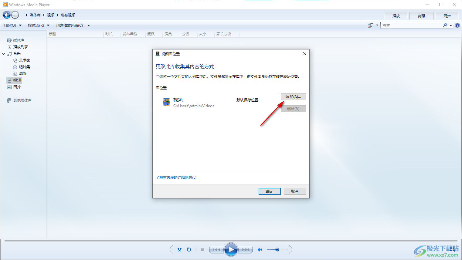Toggle shuffle in playback controls
Viewport: 462px width, 260px height.
click(x=179, y=250)
